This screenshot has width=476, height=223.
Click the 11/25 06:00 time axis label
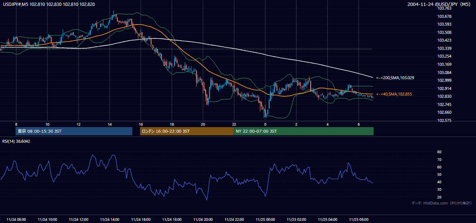pos(359,220)
